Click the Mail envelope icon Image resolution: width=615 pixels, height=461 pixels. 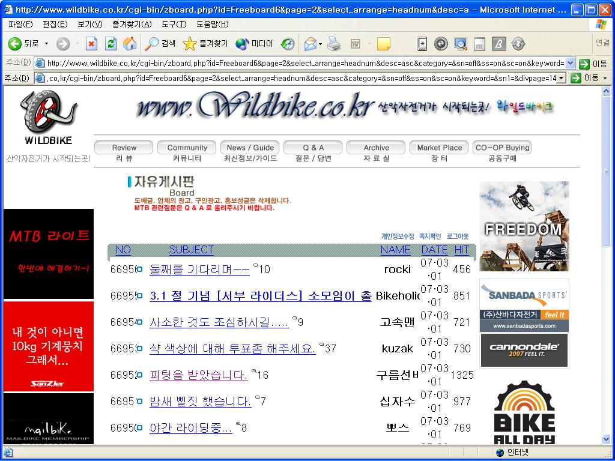[x=311, y=43]
